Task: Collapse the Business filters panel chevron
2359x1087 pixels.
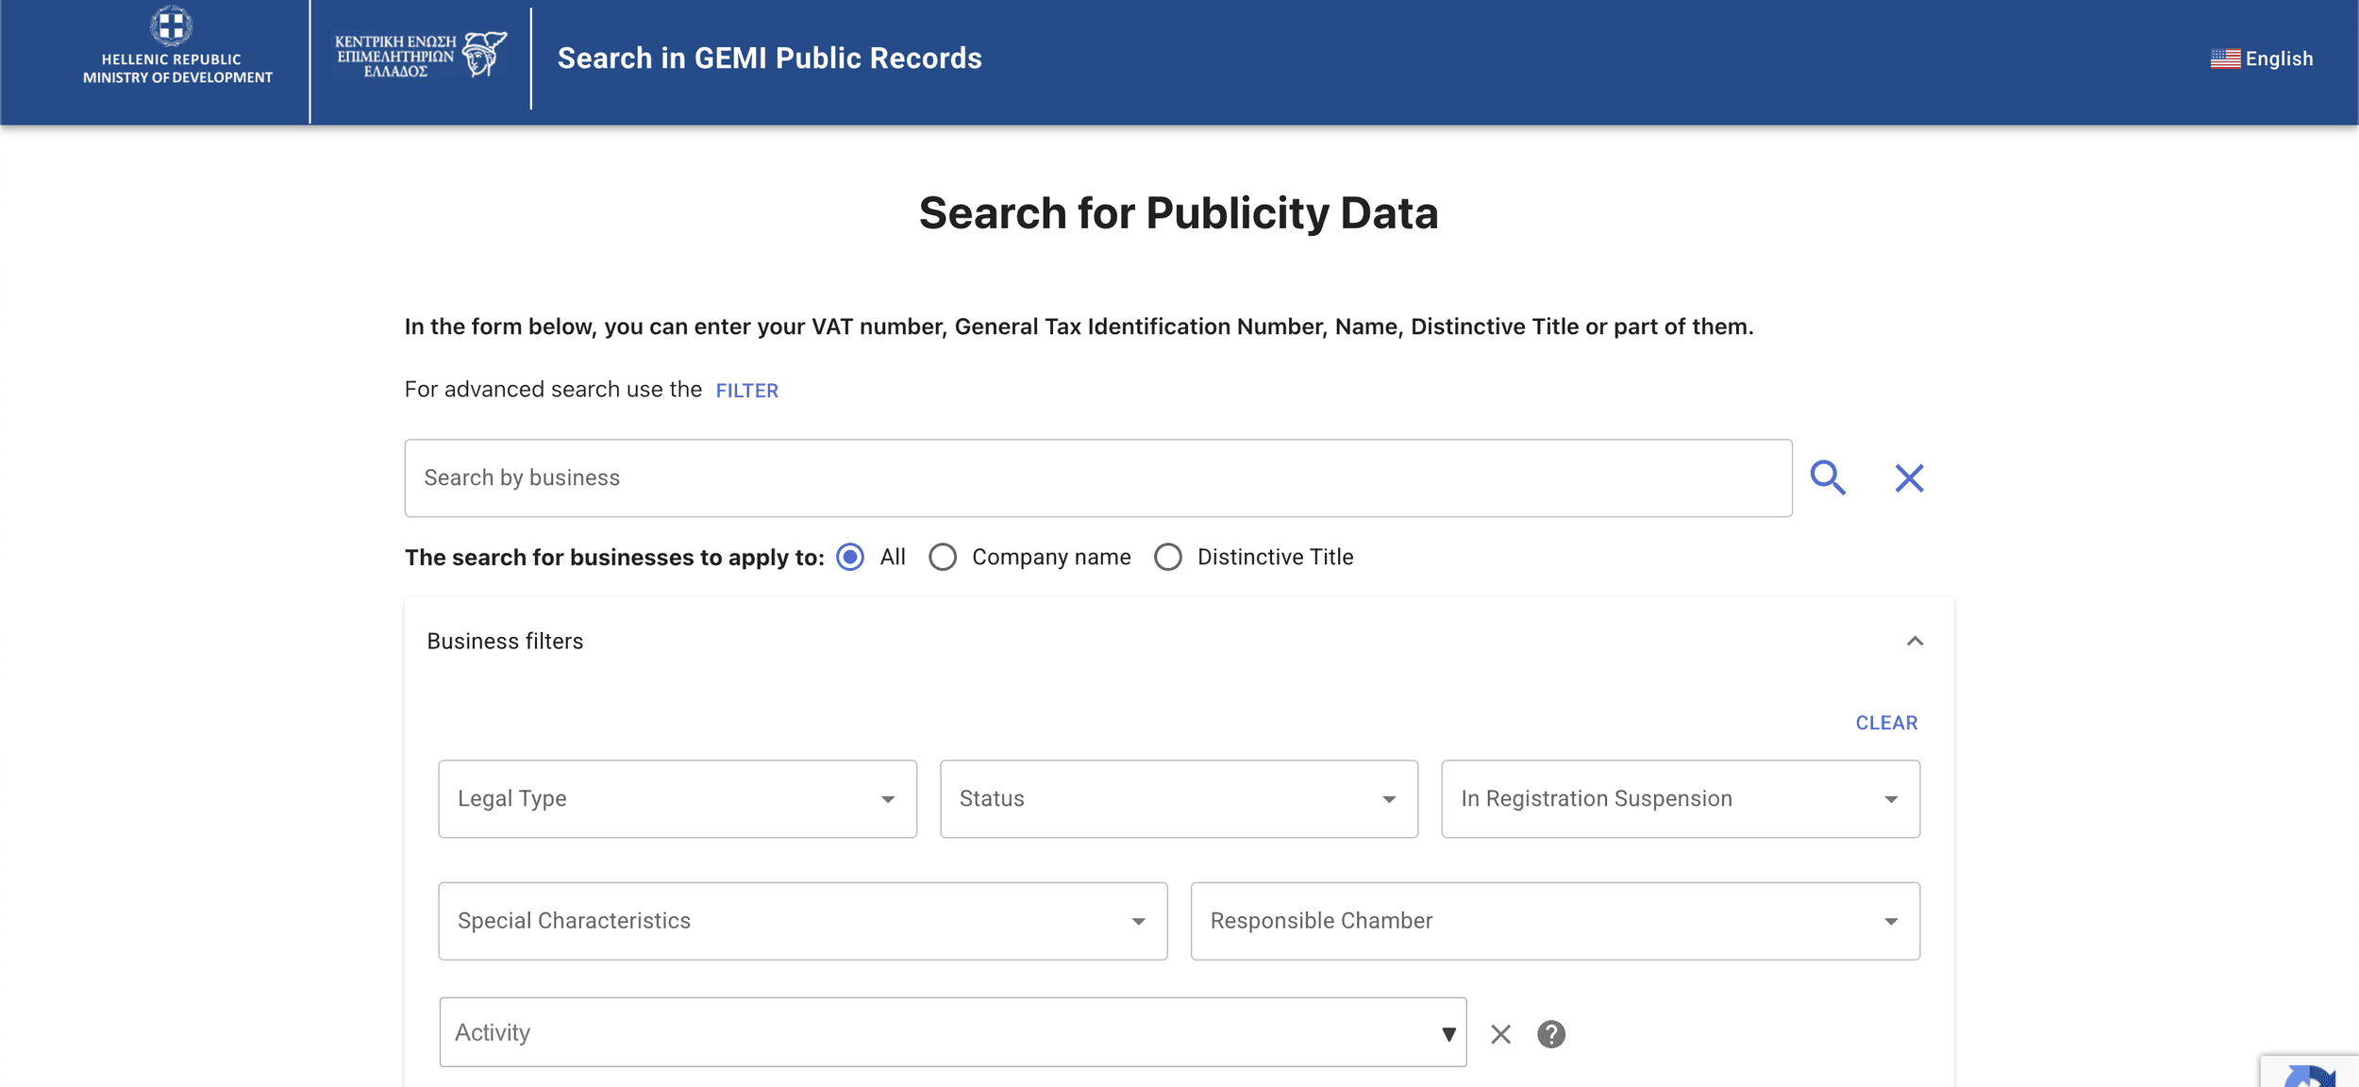Action: pos(1915,642)
